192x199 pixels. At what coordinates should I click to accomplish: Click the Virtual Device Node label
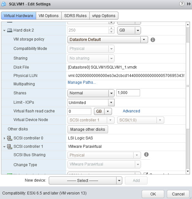point(31,120)
